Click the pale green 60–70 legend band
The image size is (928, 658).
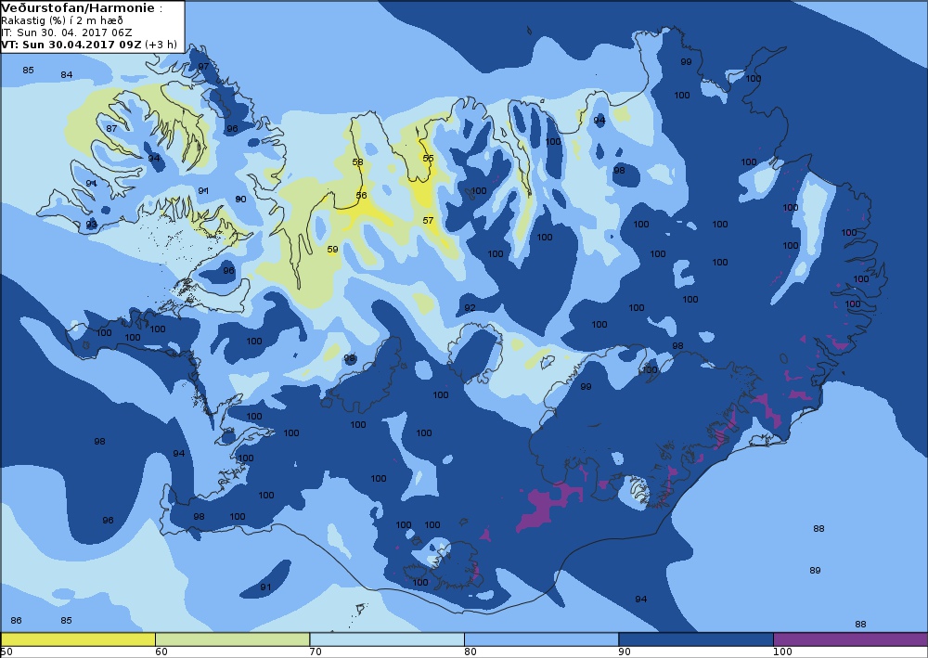pos(233,639)
